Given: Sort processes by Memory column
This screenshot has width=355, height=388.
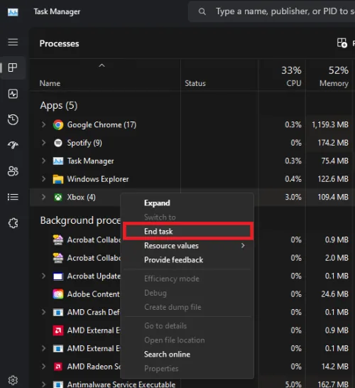Looking at the screenshot, I should click(x=334, y=83).
